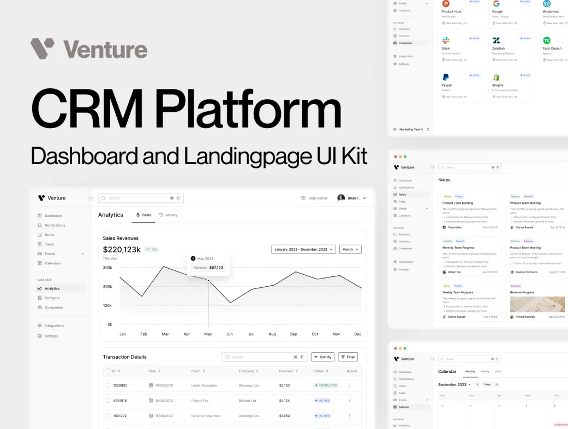Click the May data point on revenue chart
The image size is (568, 429).
(208, 281)
